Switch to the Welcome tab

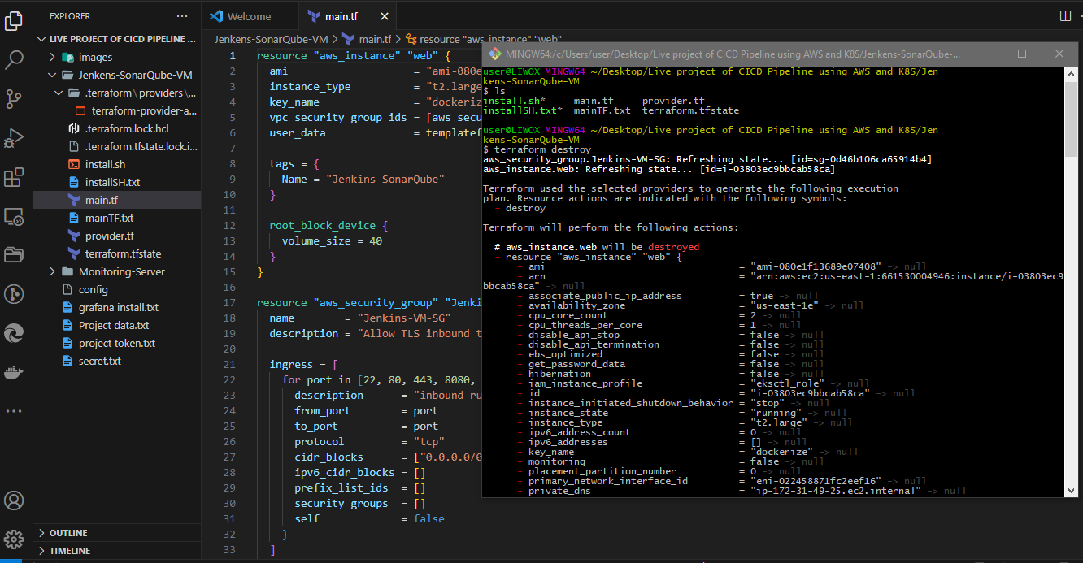[x=249, y=16]
